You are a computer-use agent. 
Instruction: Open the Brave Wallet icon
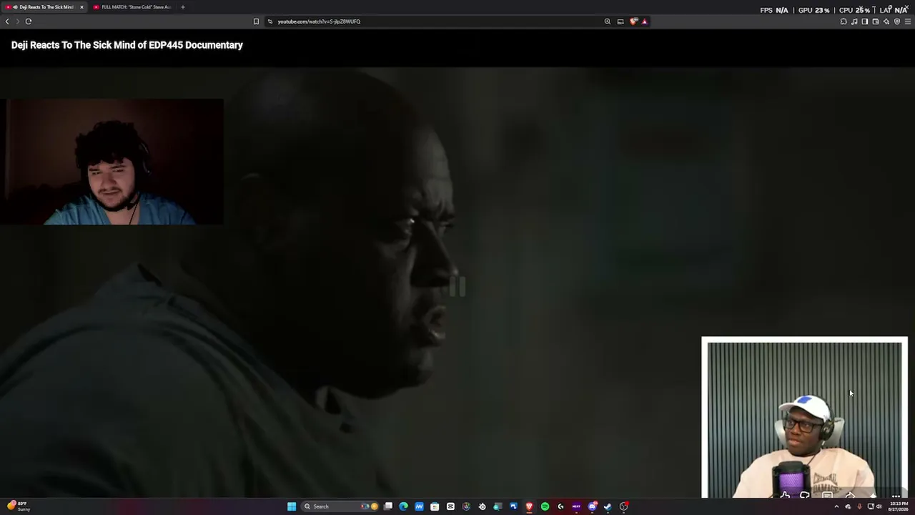[876, 21]
